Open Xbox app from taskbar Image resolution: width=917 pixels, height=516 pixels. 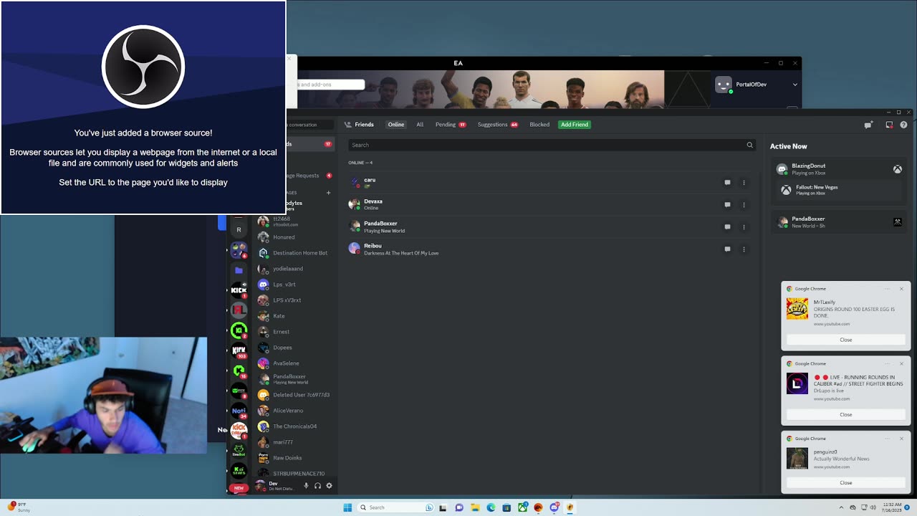tap(522, 507)
